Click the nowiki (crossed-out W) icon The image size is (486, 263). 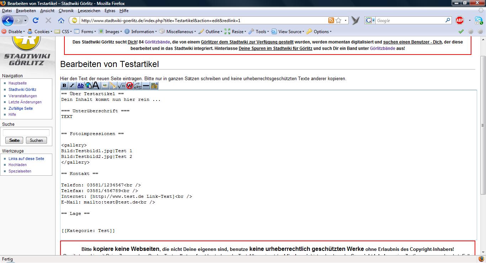(x=130, y=86)
